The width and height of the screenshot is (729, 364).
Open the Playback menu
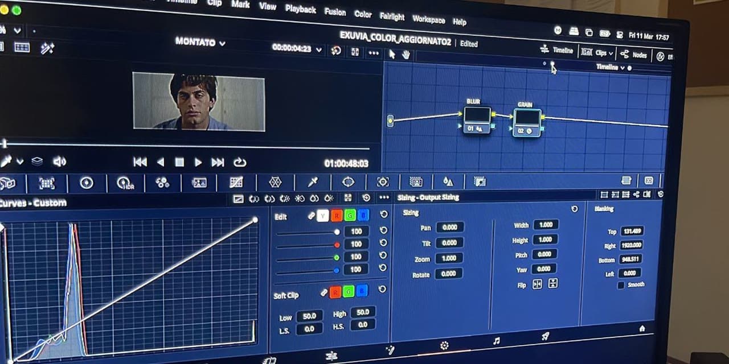pos(300,9)
